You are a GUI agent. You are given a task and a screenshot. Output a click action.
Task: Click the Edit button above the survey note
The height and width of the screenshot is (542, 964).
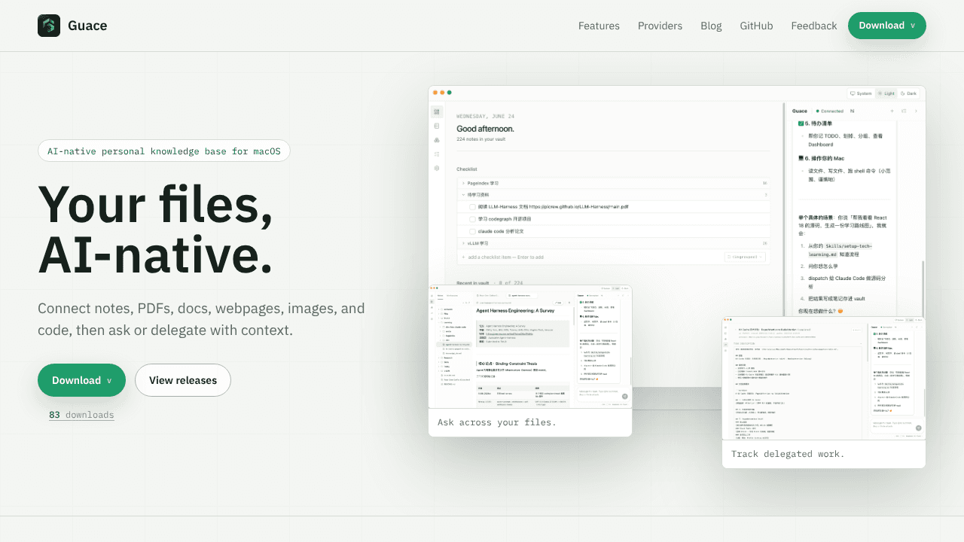559,302
